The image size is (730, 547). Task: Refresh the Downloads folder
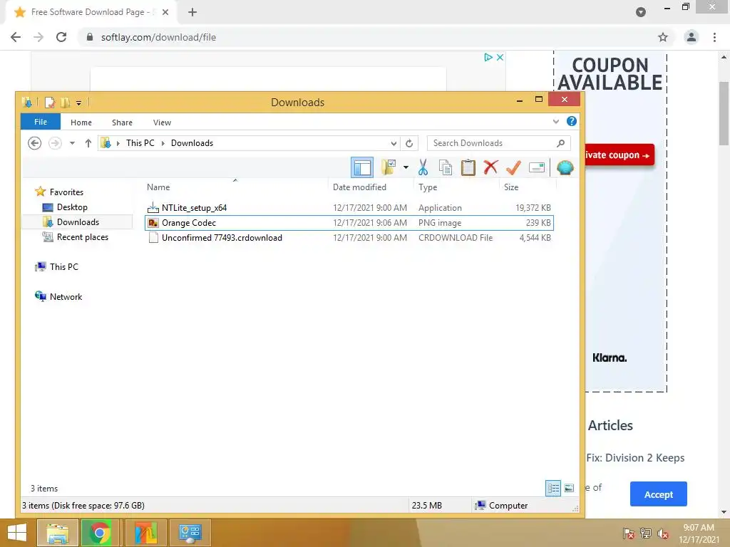tap(409, 143)
